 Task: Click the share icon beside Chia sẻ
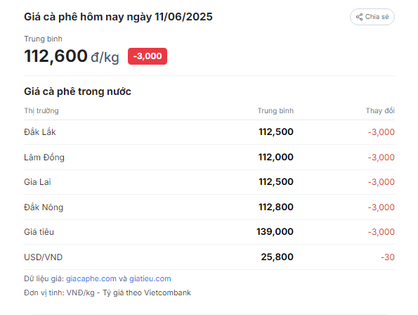[x=360, y=17]
